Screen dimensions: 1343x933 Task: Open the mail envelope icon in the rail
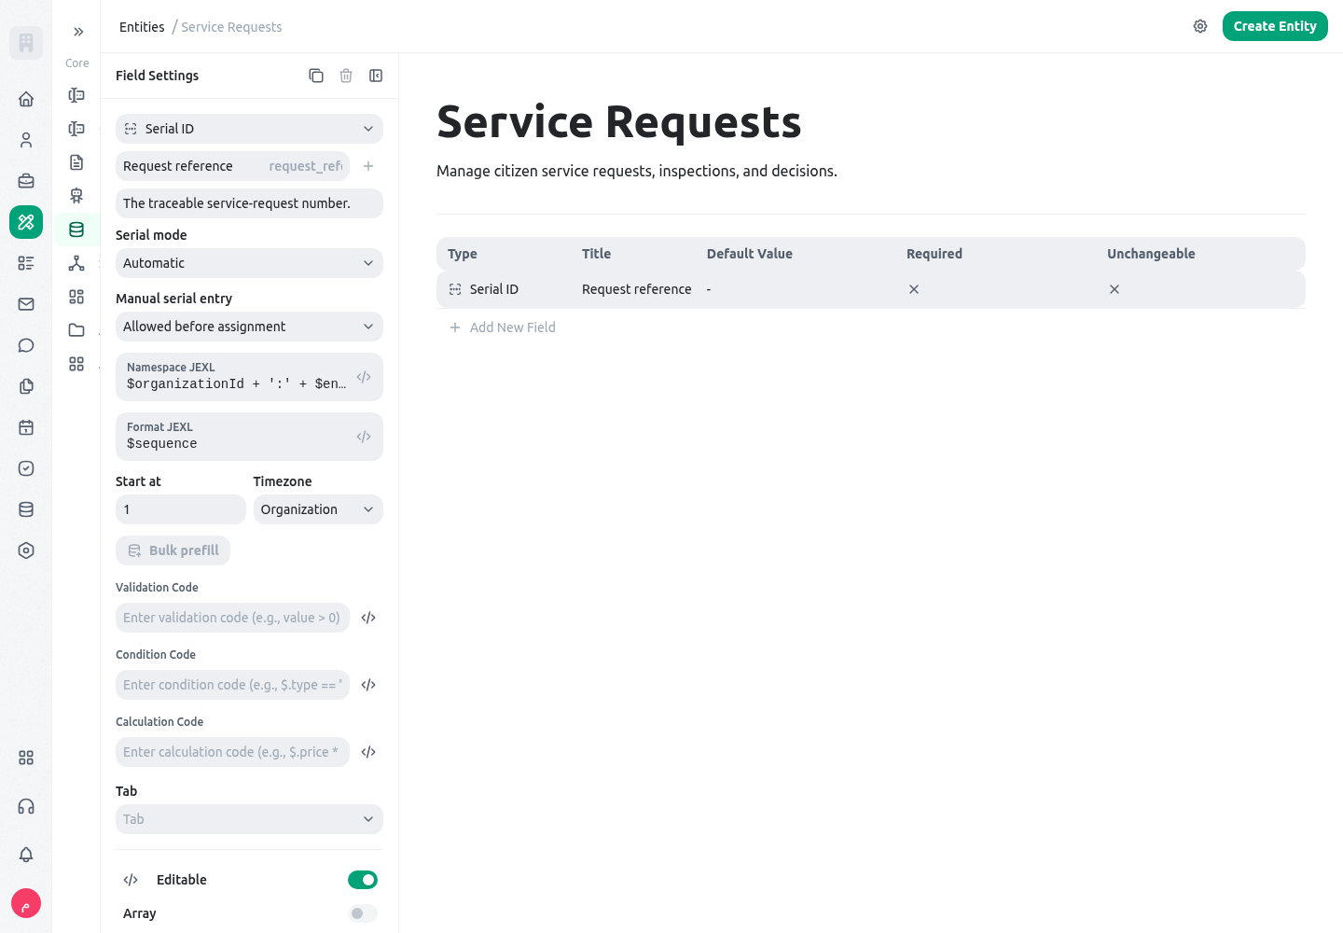[26, 304]
